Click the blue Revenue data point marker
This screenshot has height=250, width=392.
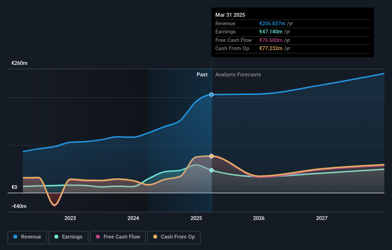(212, 94)
